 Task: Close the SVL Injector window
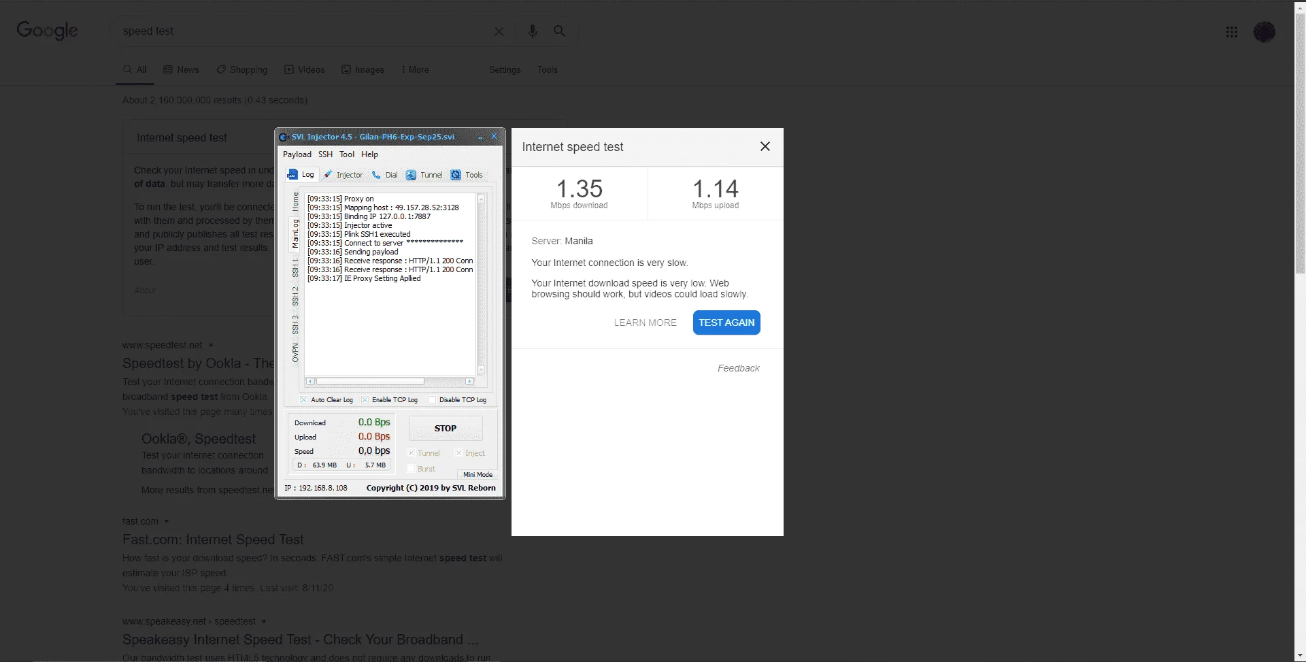pyautogui.click(x=495, y=137)
